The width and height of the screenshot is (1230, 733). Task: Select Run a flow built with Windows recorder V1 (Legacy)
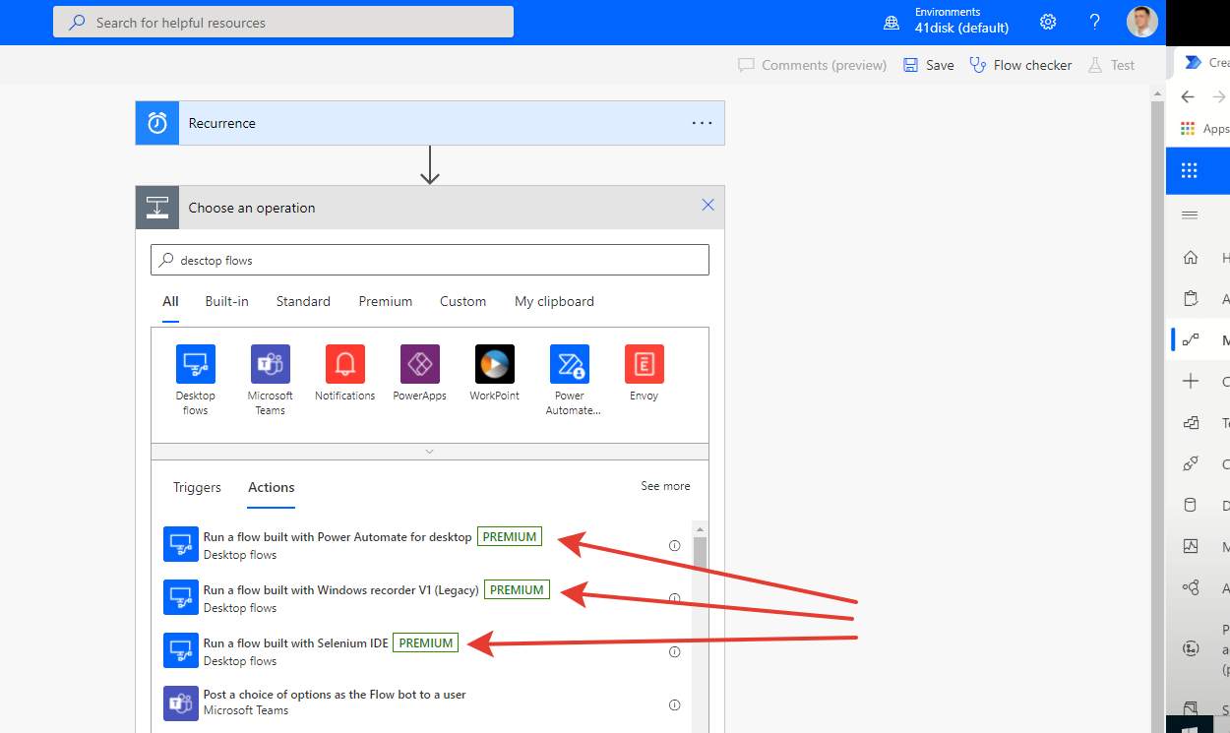pyautogui.click(x=340, y=590)
